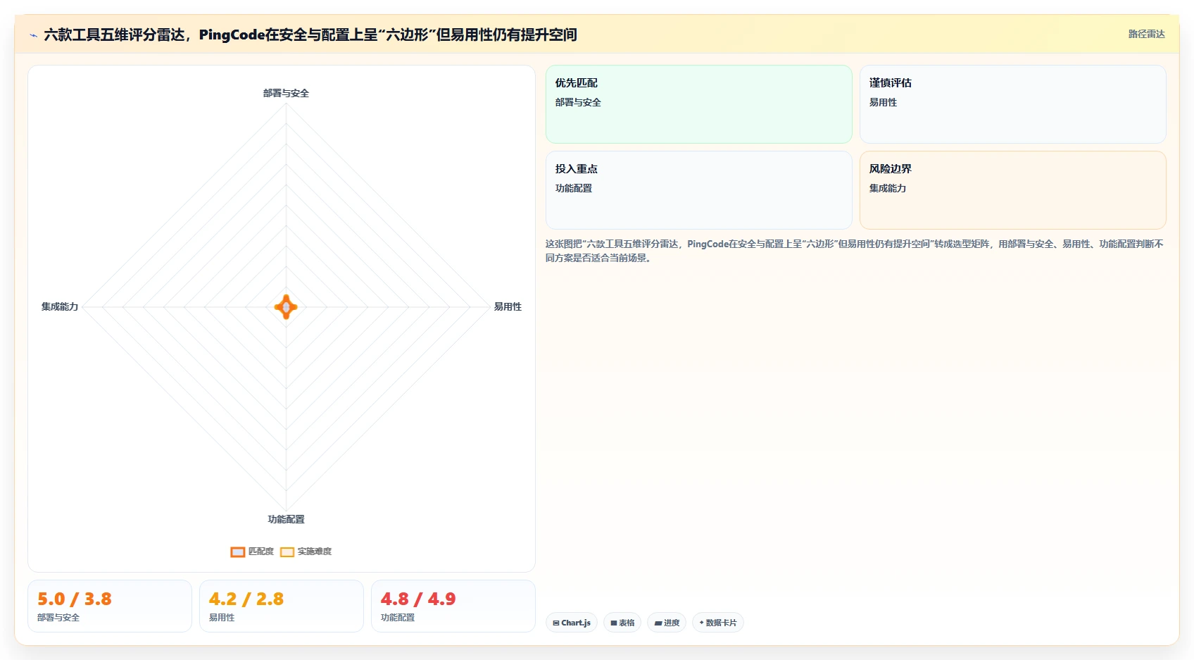Click the radar axis label 功能配置

(x=286, y=519)
